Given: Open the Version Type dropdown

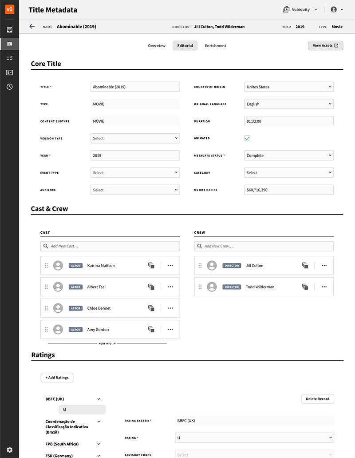Looking at the screenshot, I should coord(135,139).
